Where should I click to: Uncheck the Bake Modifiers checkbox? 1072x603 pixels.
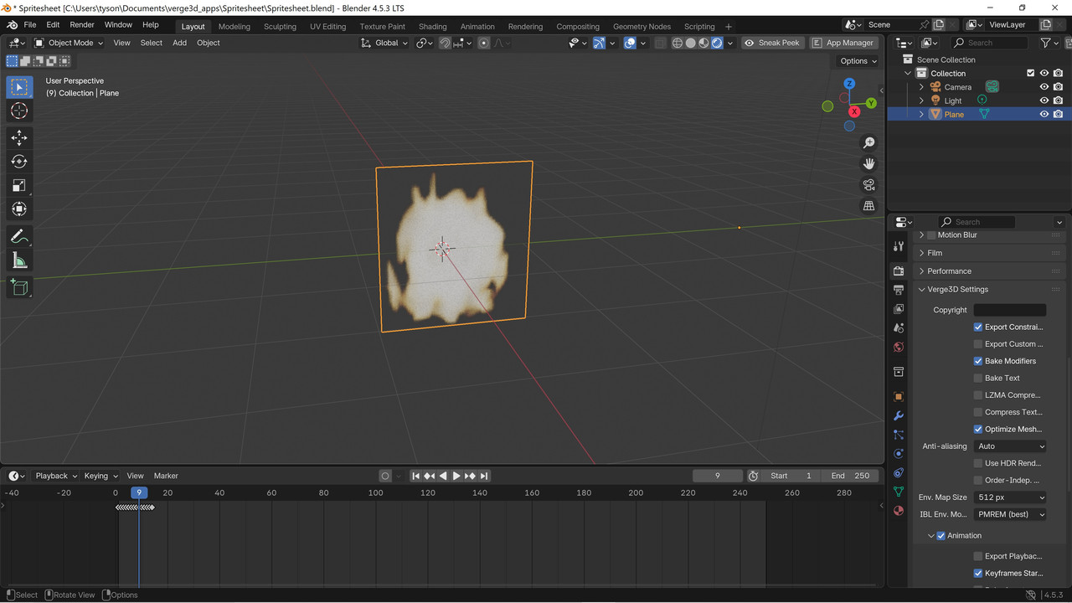coord(977,361)
